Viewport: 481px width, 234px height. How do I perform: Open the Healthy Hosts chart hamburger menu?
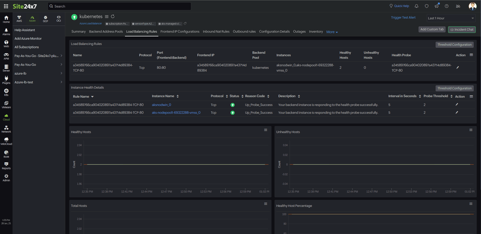265,130
